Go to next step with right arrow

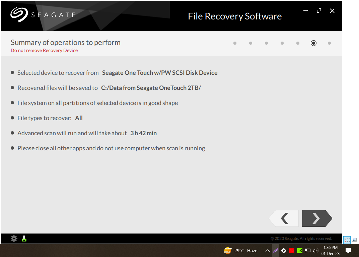click(x=317, y=218)
